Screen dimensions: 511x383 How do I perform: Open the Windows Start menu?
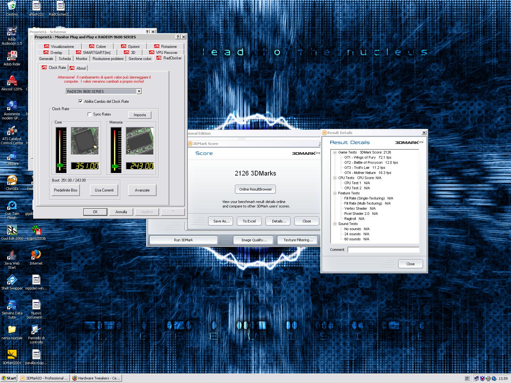[x=9, y=378]
